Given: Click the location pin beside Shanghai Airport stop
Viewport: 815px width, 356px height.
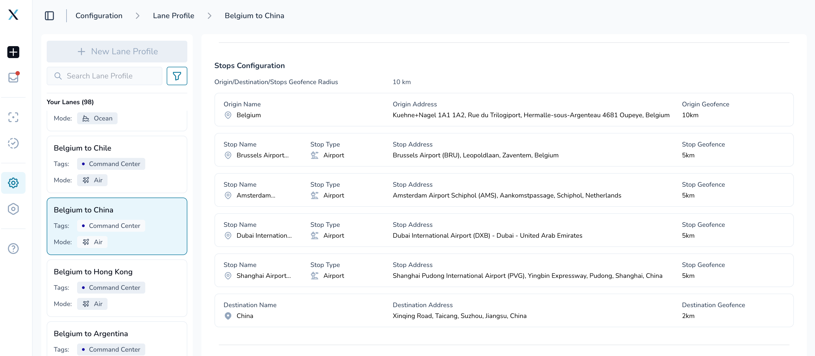Looking at the screenshot, I should [x=228, y=276].
